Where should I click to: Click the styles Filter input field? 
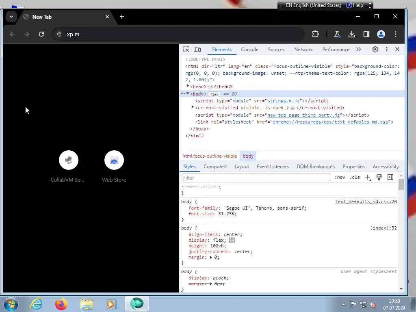[x=256, y=178]
